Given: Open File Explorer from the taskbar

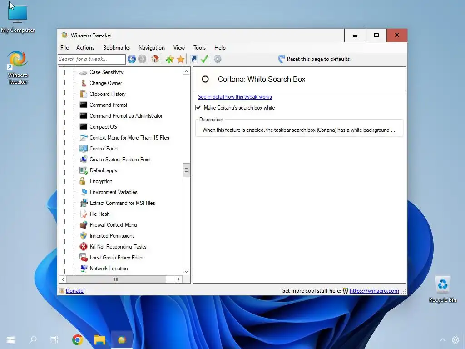Looking at the screenshot, I should (100, 340).
